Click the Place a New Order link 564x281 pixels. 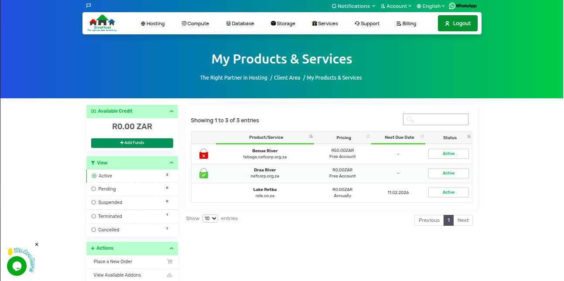click(113, 261)
